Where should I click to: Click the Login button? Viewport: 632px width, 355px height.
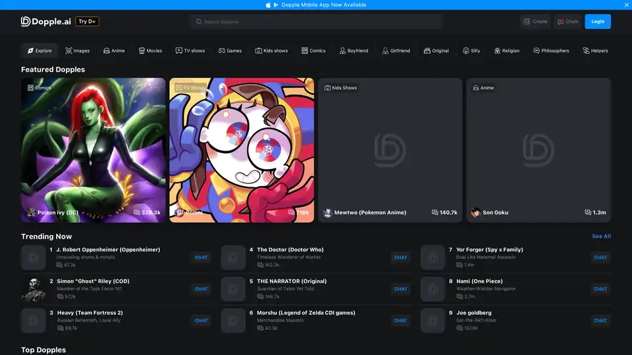coord(597,22)
